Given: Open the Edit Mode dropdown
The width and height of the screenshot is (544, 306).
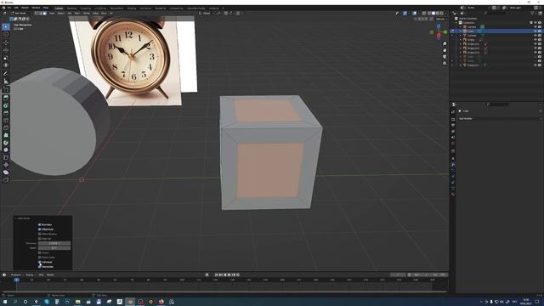Looking at the screenshot, I should (20, 14).
